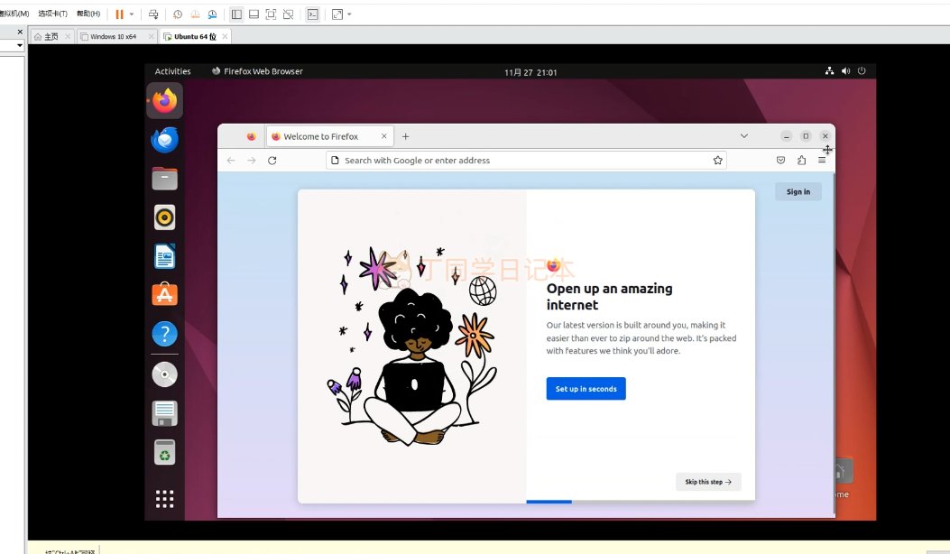Open the snapshot manager icon in the VMware toolbar
This screenshot has width=950, height=554.
click(212, 14)
